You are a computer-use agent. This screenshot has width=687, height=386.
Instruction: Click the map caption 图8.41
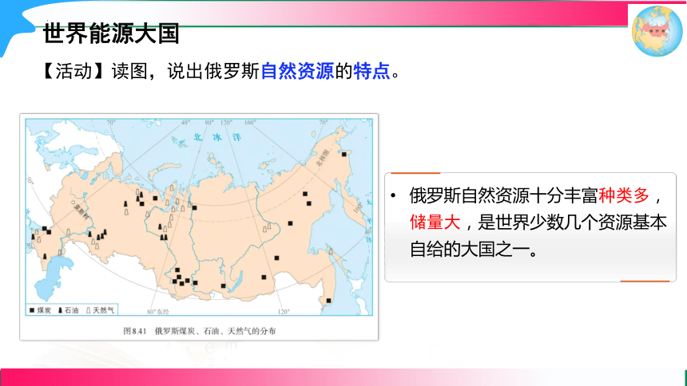(x=134, y=331)
